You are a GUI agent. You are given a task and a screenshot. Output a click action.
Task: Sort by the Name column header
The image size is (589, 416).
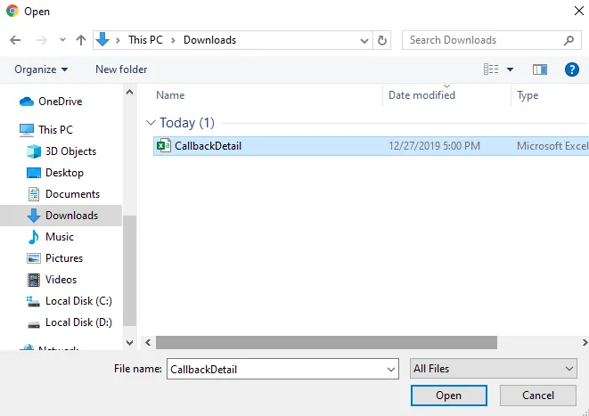(x=170, y=95)
